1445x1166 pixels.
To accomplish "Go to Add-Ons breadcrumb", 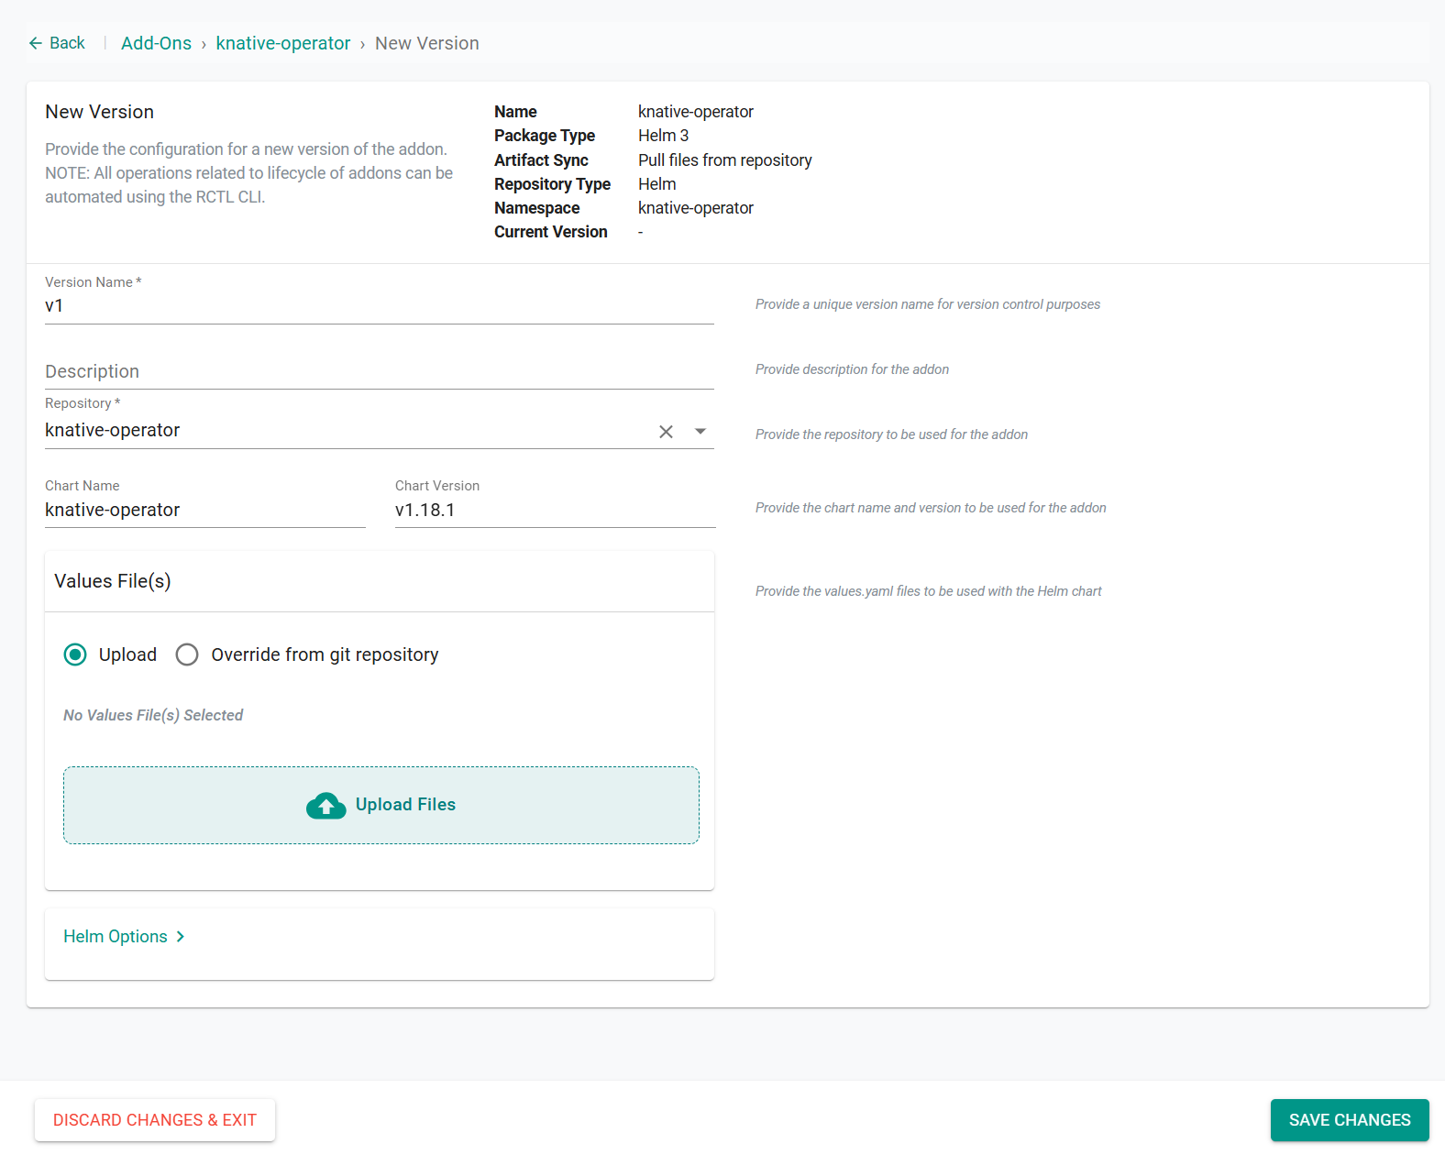I will (156, 43).
